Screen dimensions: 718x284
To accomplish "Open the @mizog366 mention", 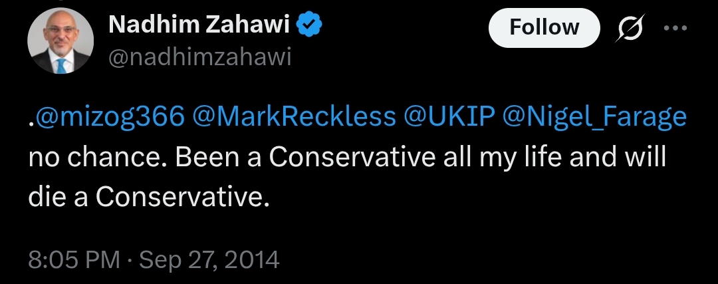I will pos(110,117).
